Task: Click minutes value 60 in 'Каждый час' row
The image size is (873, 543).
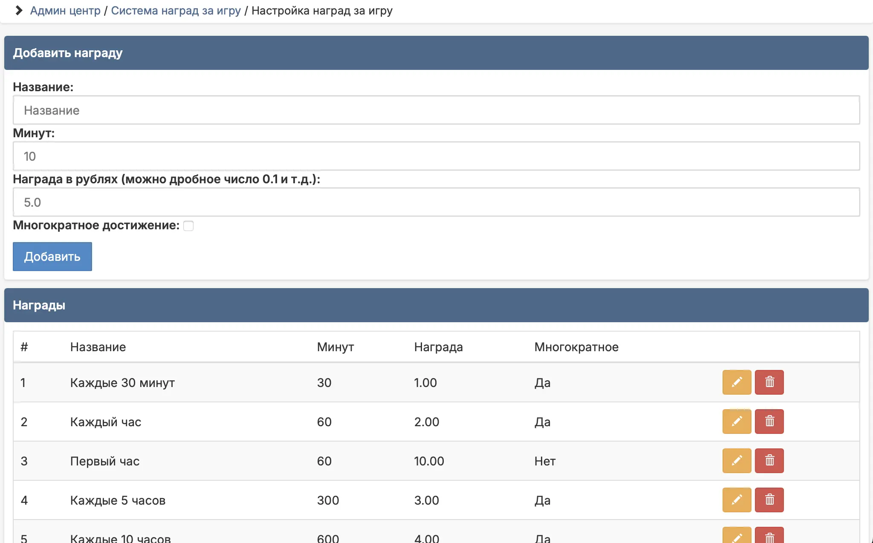Action: (x=324, y=422)
